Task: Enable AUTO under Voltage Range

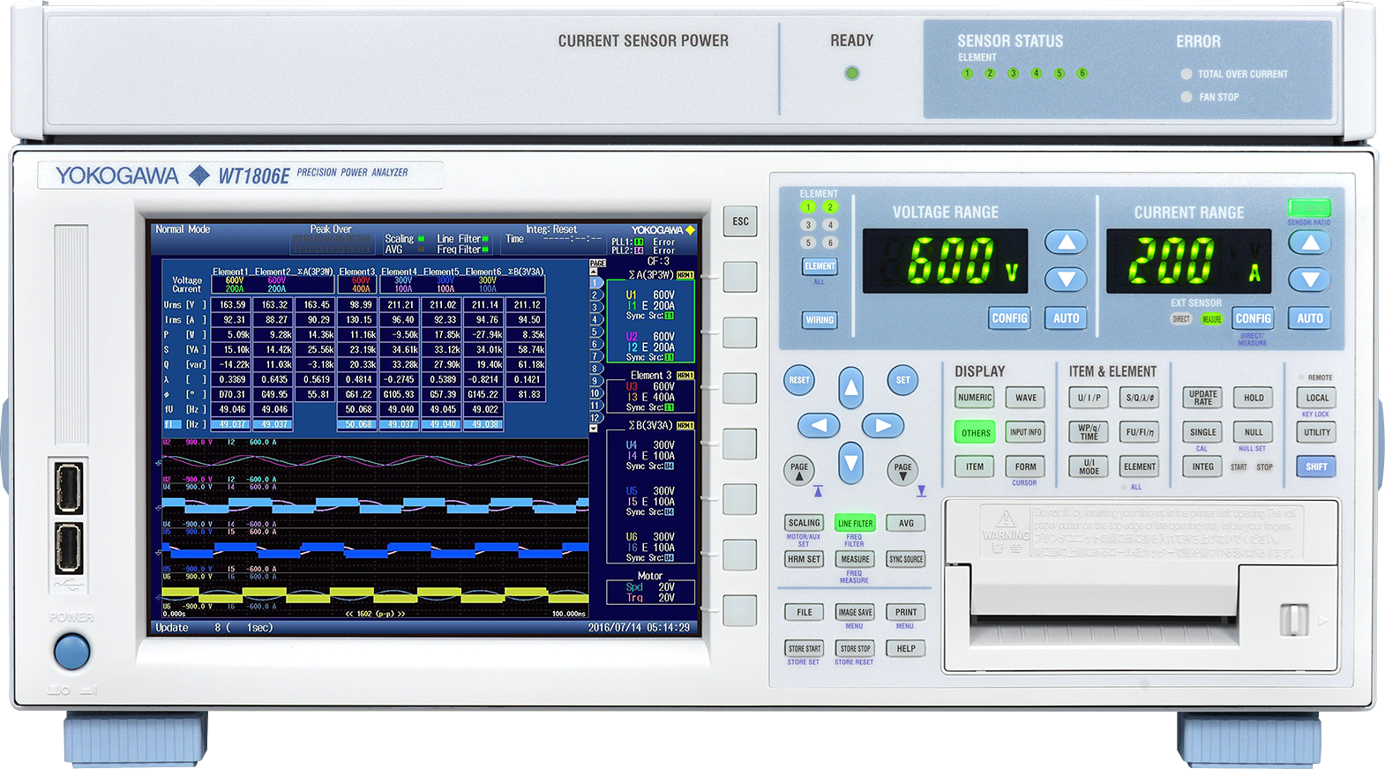Action: click(1066, 318)
